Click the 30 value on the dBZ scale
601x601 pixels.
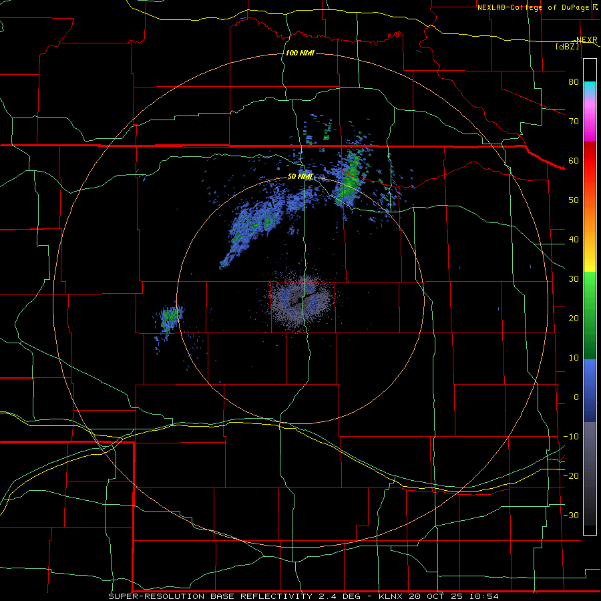[x=574, y=278]
